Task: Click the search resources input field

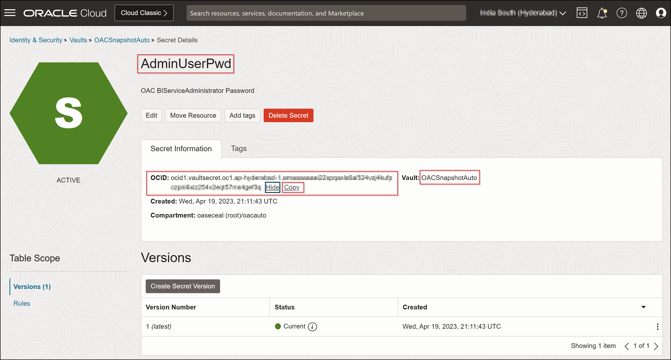Action: (326, 13)
